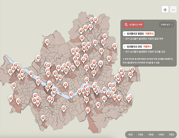Switch to the 3등급 grade filter
Viewport: 179px width, 138px height.
coord(151,134)
